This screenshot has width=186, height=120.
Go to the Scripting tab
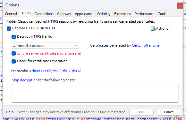[x=104, y=14]
